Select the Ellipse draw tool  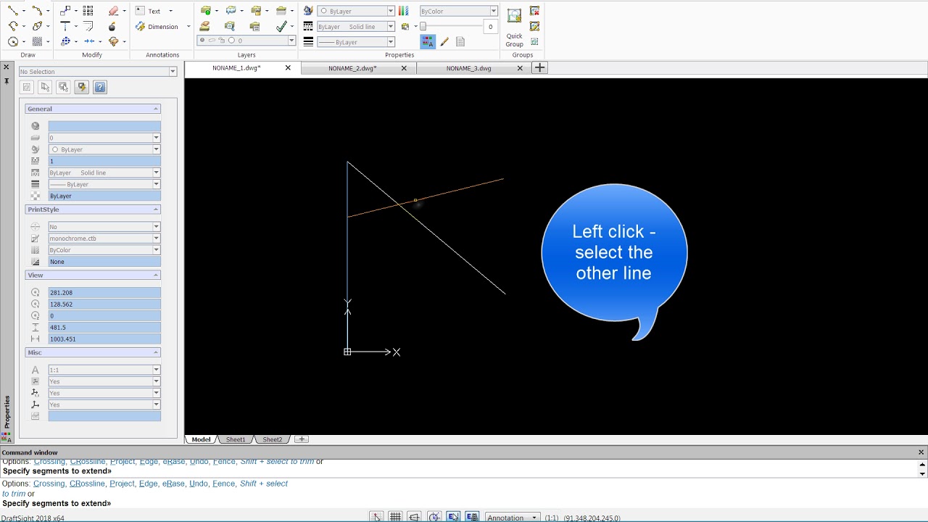(x=37, y=26)
